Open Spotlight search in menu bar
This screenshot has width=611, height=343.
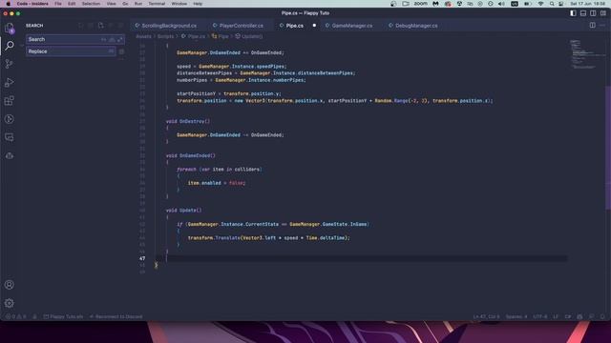pos(552,4)
